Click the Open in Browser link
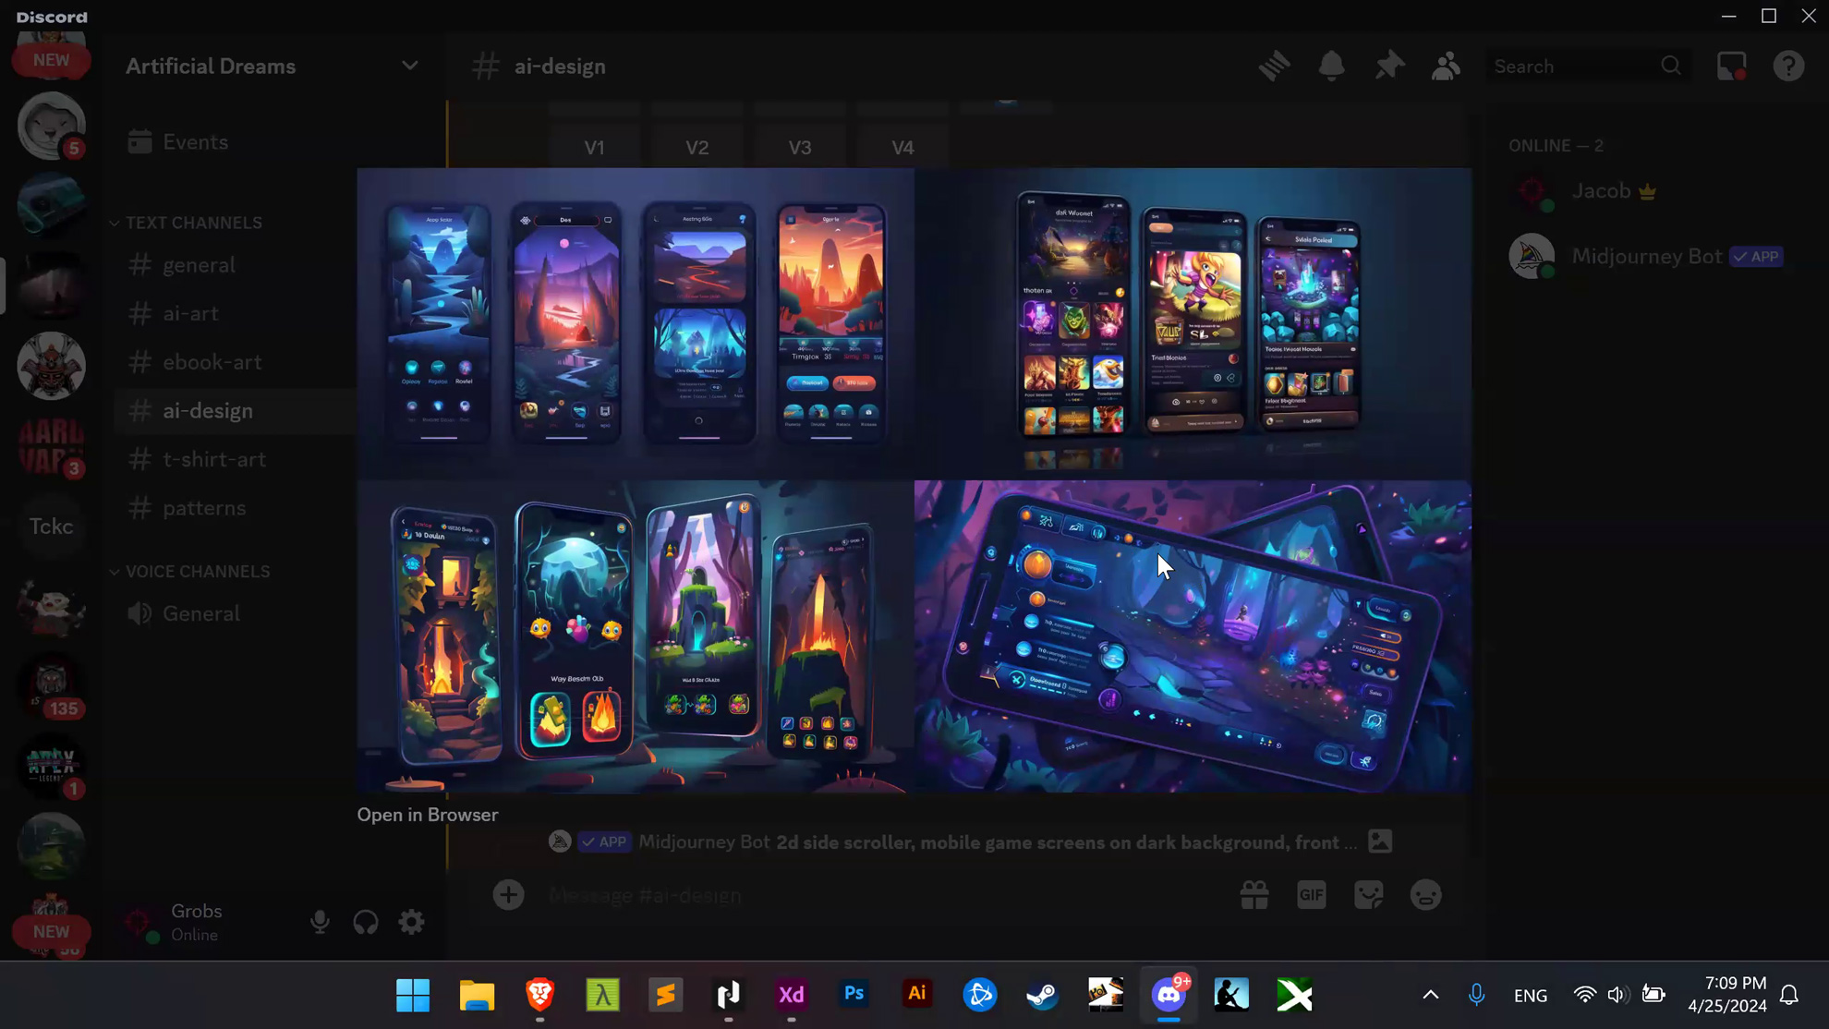 coord(428,815)
